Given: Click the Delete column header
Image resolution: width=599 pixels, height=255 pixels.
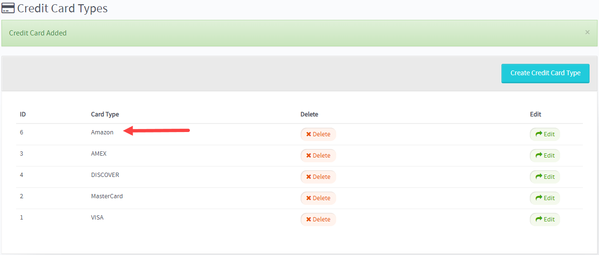Looking at the screenshot, I should pos(309,114).
